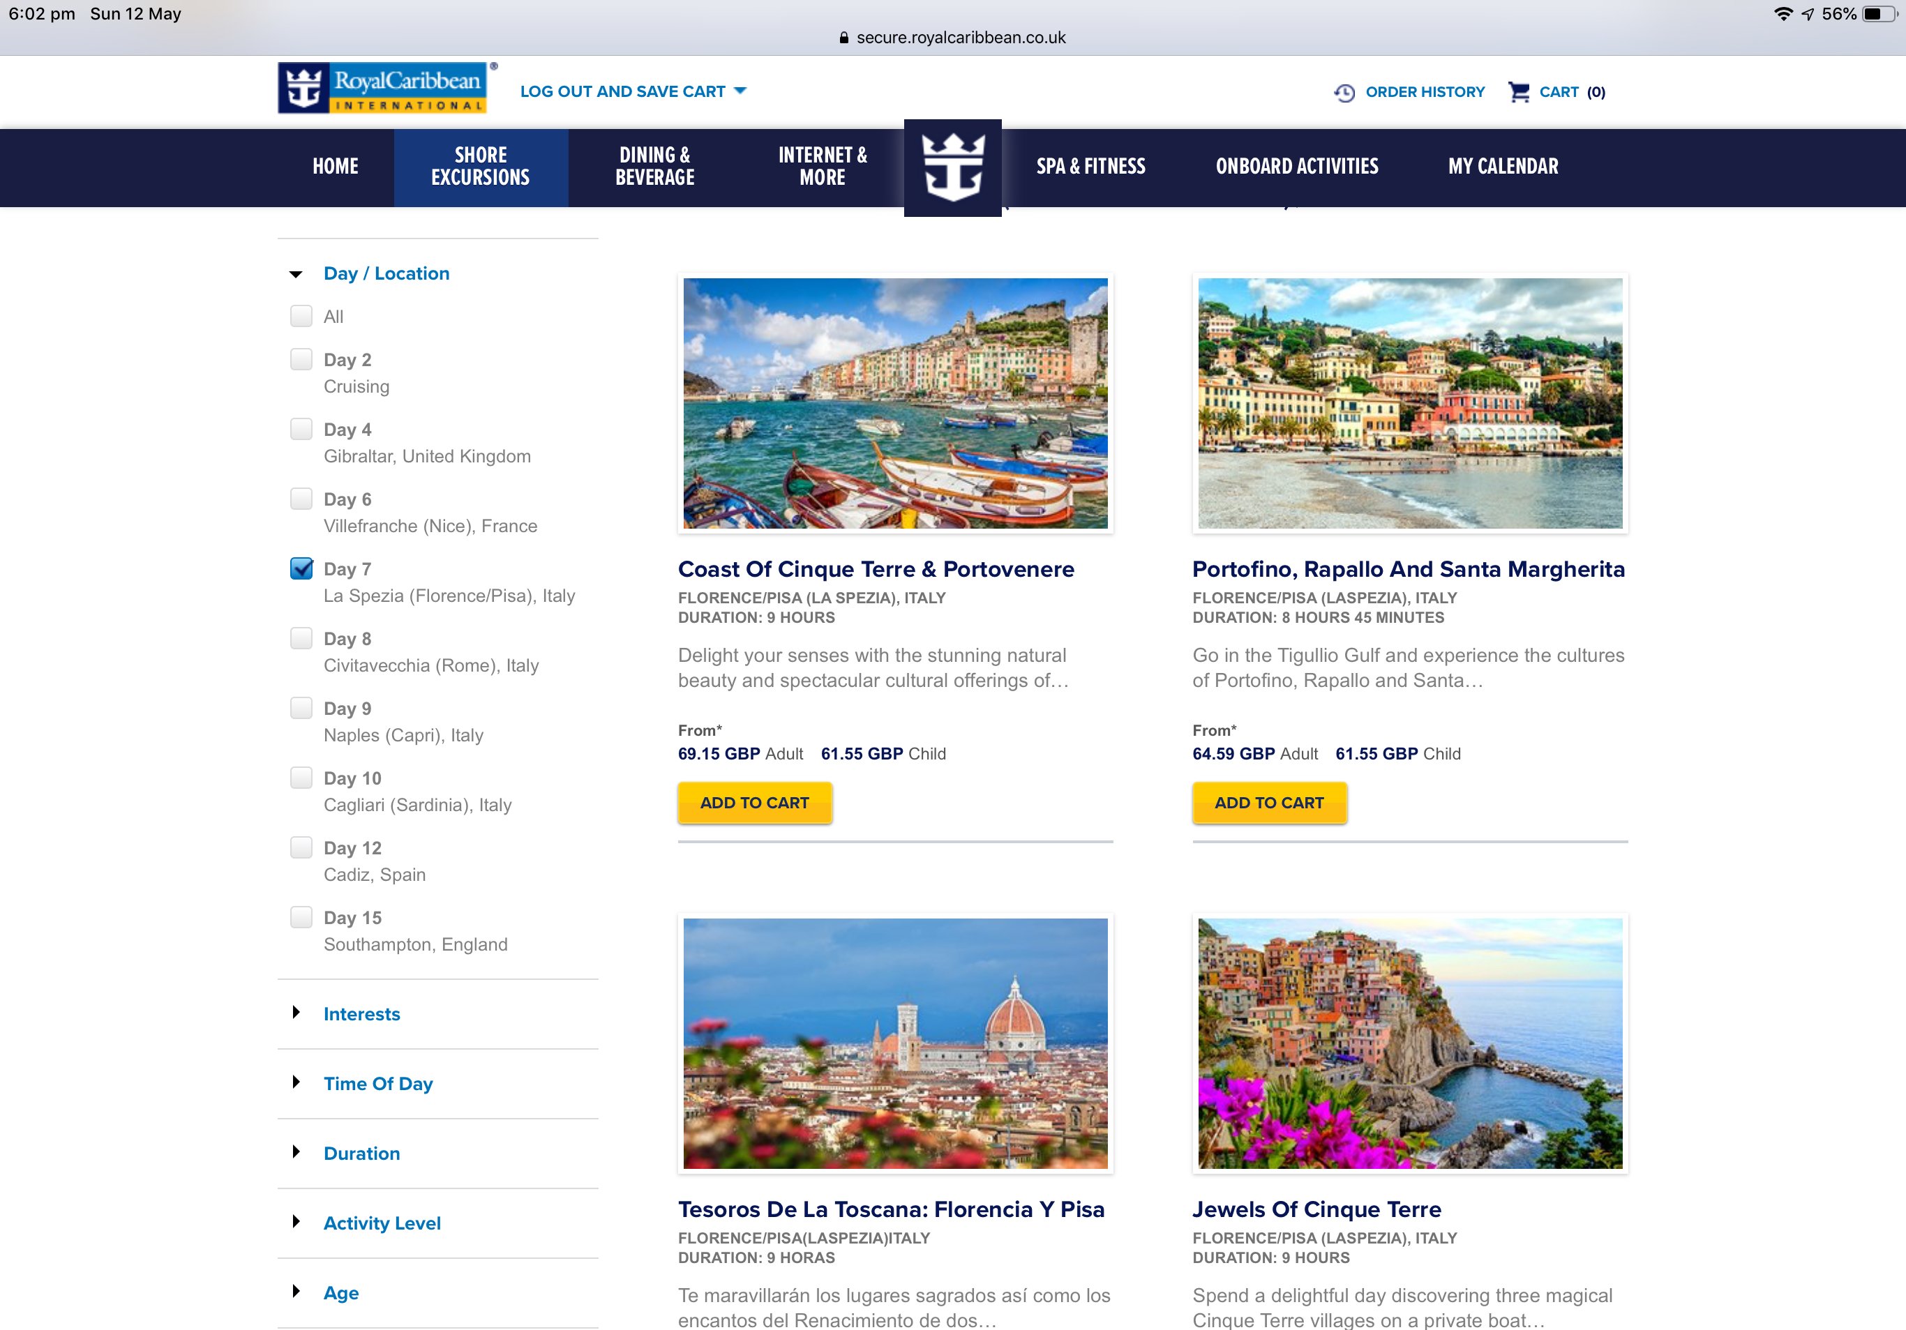The image size is (1906, 1330).
Task: Open the Cart (0) link
Action: point(1573,92)
